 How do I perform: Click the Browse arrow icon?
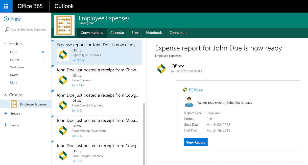click(x=6, y=114)
